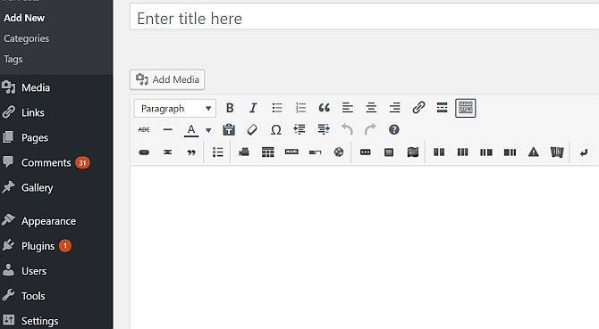The height and width of the screenshot is (329, 599).
Task: Toggle bold formatting in the editor
Action: pyautogui.click(x=230, y=108)
